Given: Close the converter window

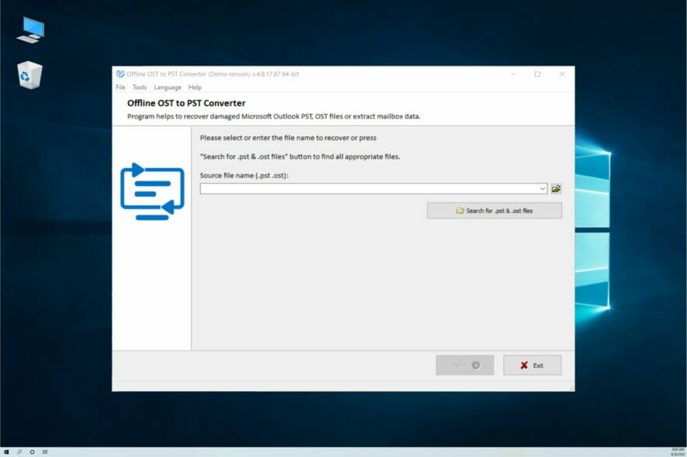Looking at the screenshot, I should (x=561, y=74).
